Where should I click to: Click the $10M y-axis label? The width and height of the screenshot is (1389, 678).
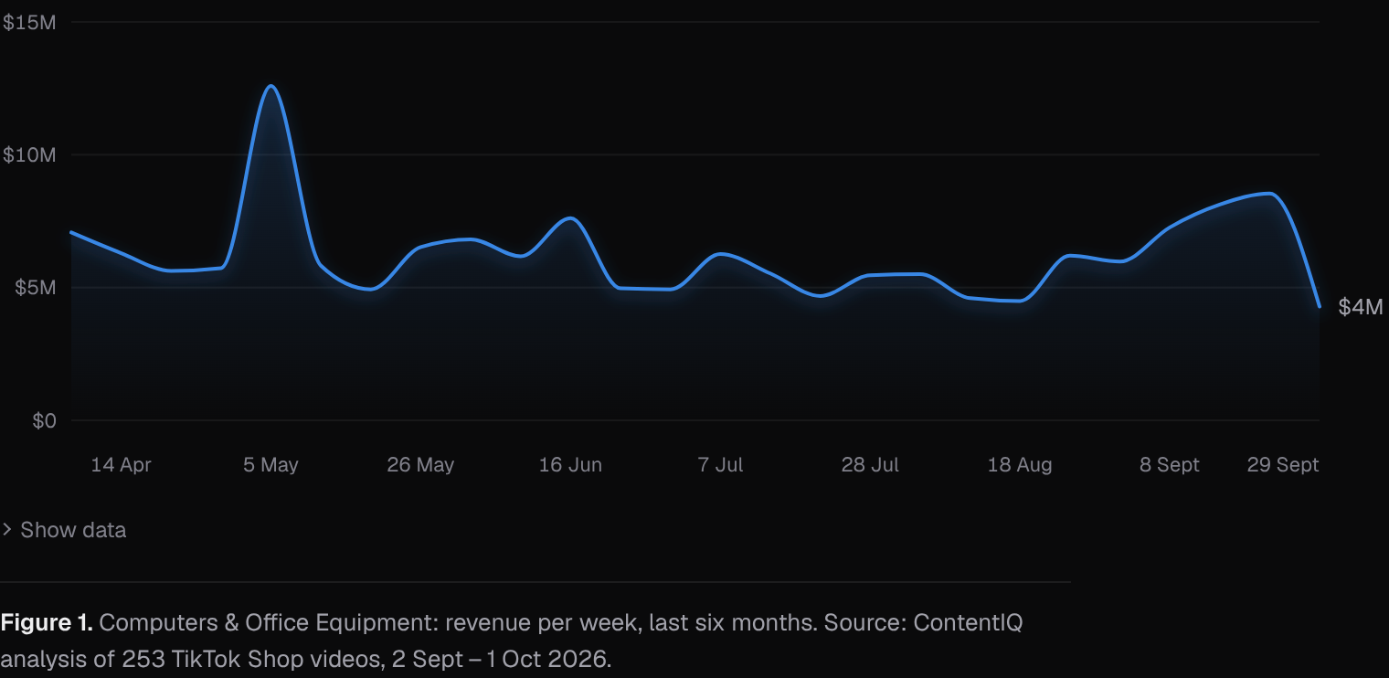pyautogui.click(x=29, y=154)
